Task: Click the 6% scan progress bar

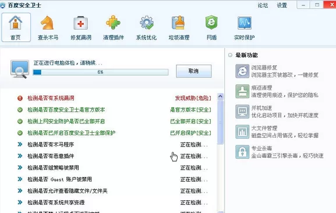Action: [101, 72]
